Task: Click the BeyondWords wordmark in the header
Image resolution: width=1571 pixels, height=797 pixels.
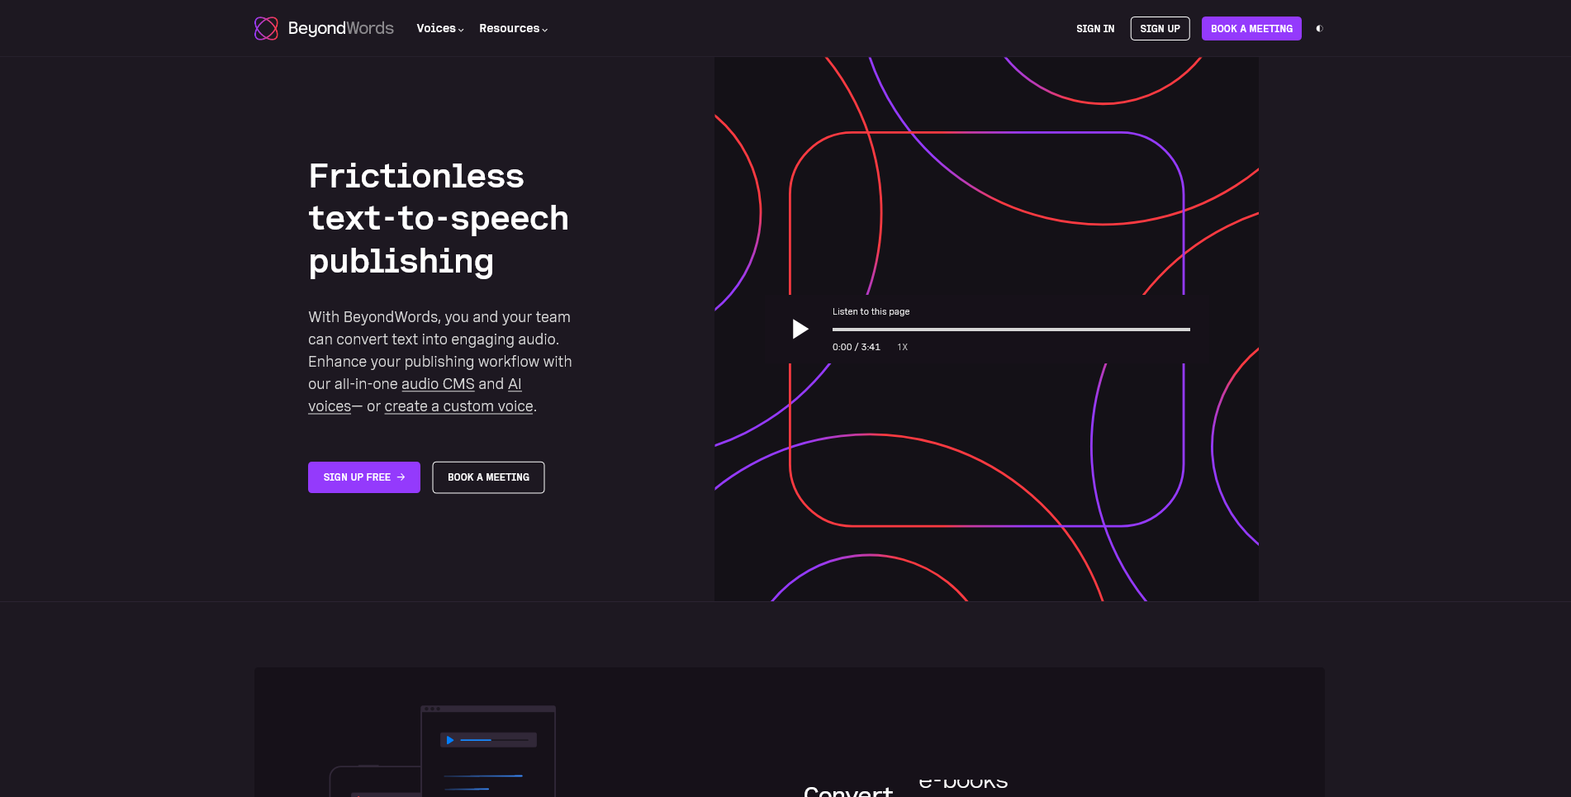Action: (340, 28)
